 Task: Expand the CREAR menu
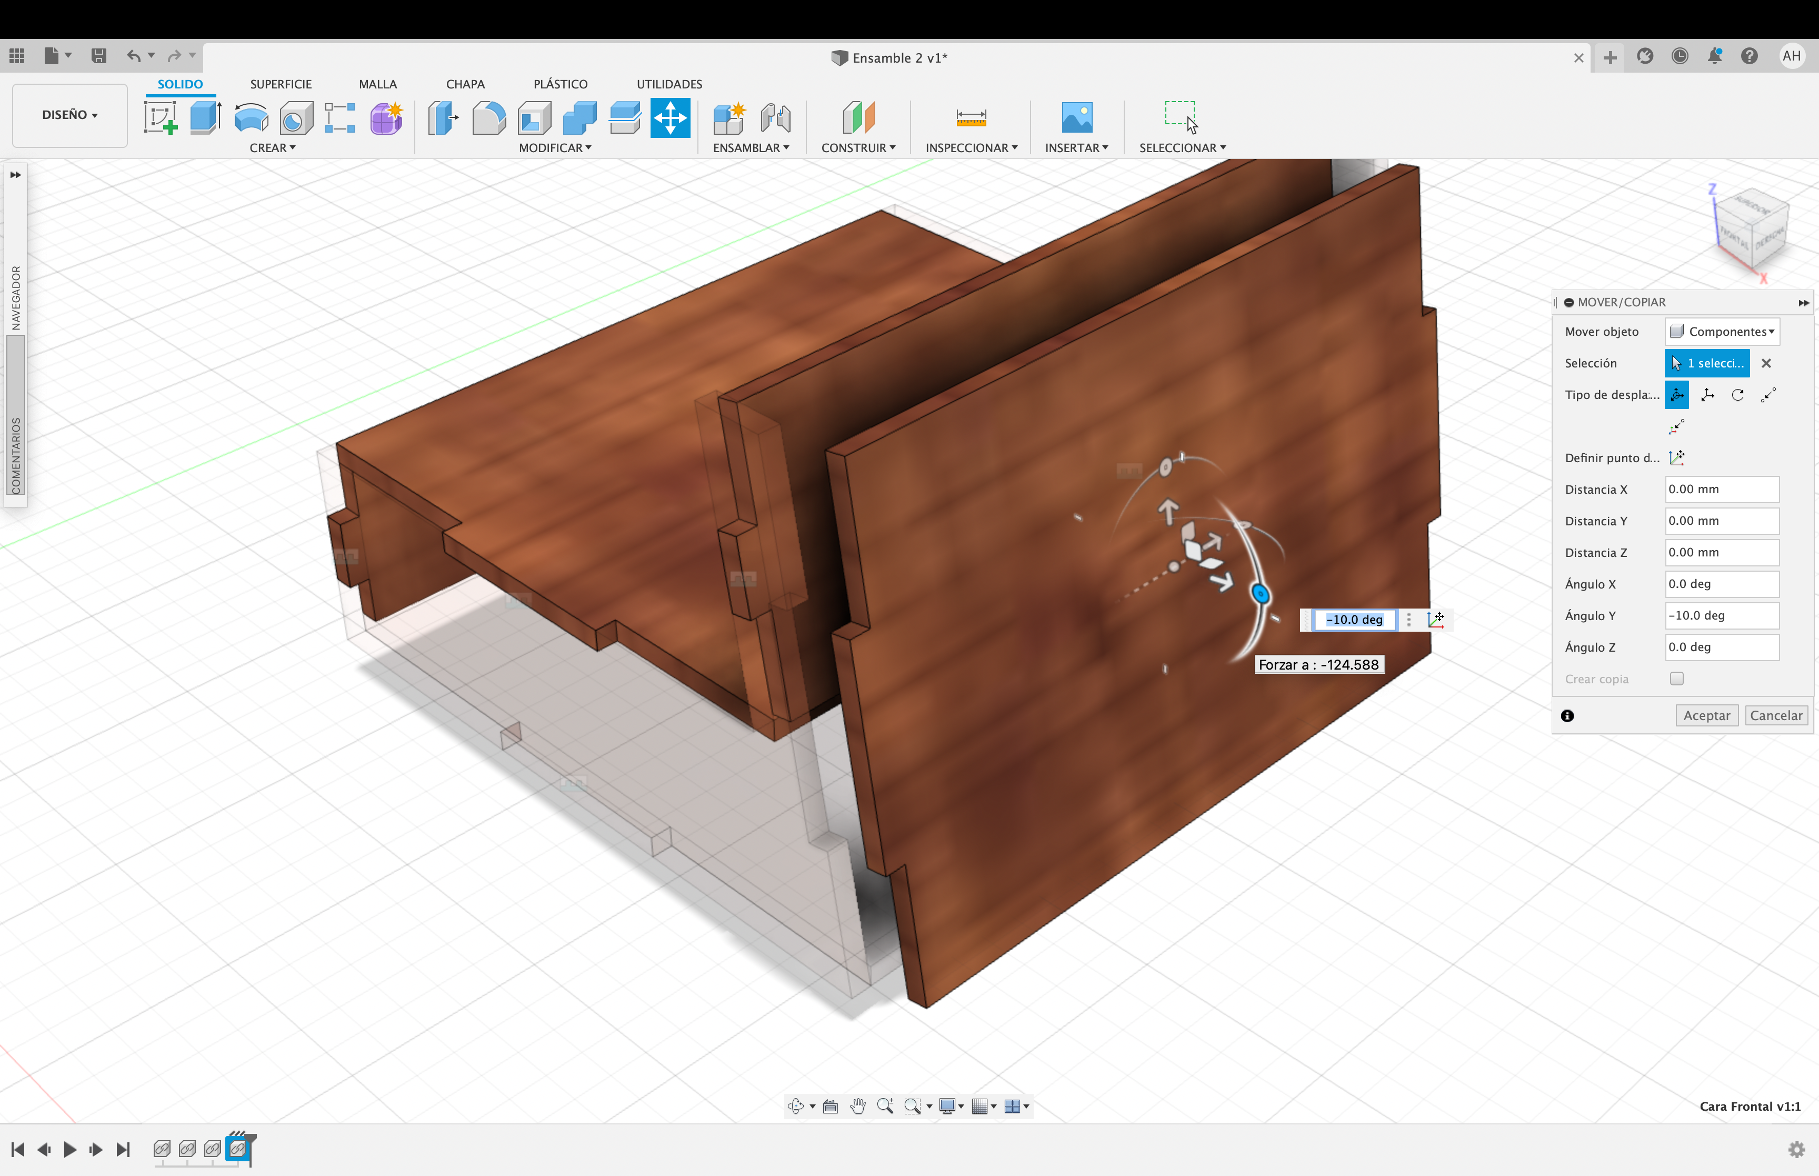pyautogui.click(x=272, y=147)
